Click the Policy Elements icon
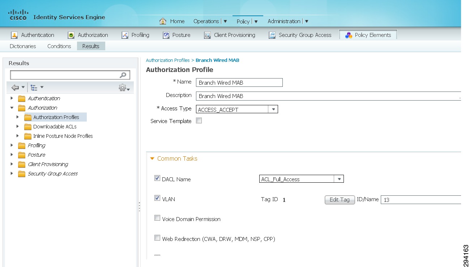The height and width of the screenshot is (267, 469). coord(349,35)
